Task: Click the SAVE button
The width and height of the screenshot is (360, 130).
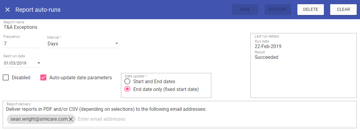Action: (x=245, y=10)
